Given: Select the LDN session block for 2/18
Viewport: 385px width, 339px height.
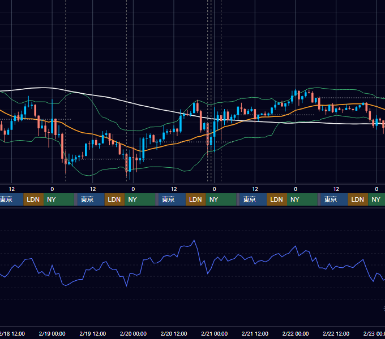Looking at the screenshot, I should (x=33, y=199).
